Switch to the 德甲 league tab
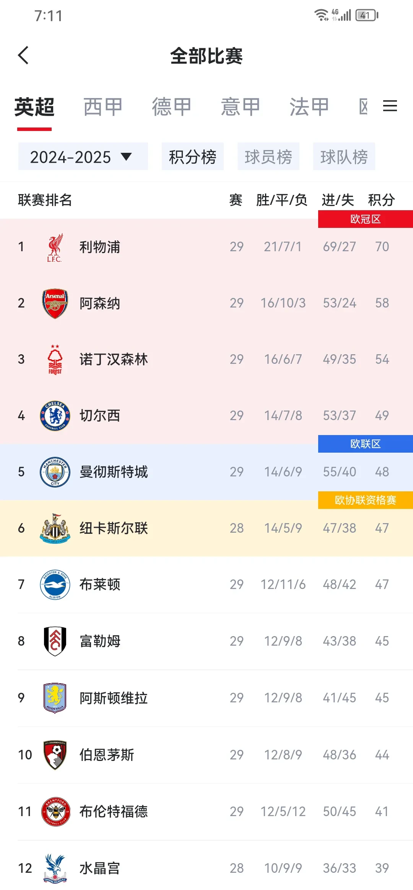Viewport: 413px width, 890px height. coord(172,107)
